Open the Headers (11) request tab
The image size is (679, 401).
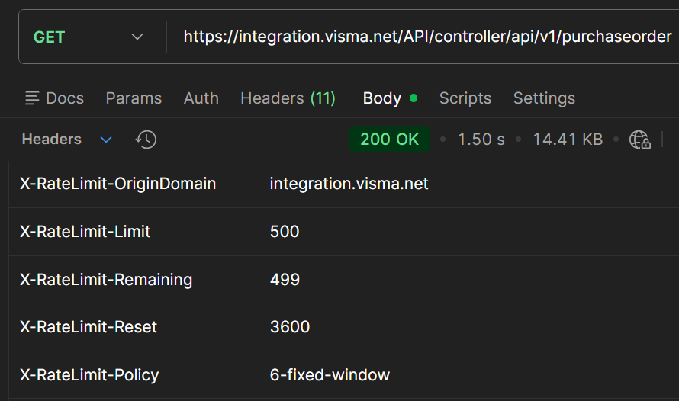pos(288,98)
